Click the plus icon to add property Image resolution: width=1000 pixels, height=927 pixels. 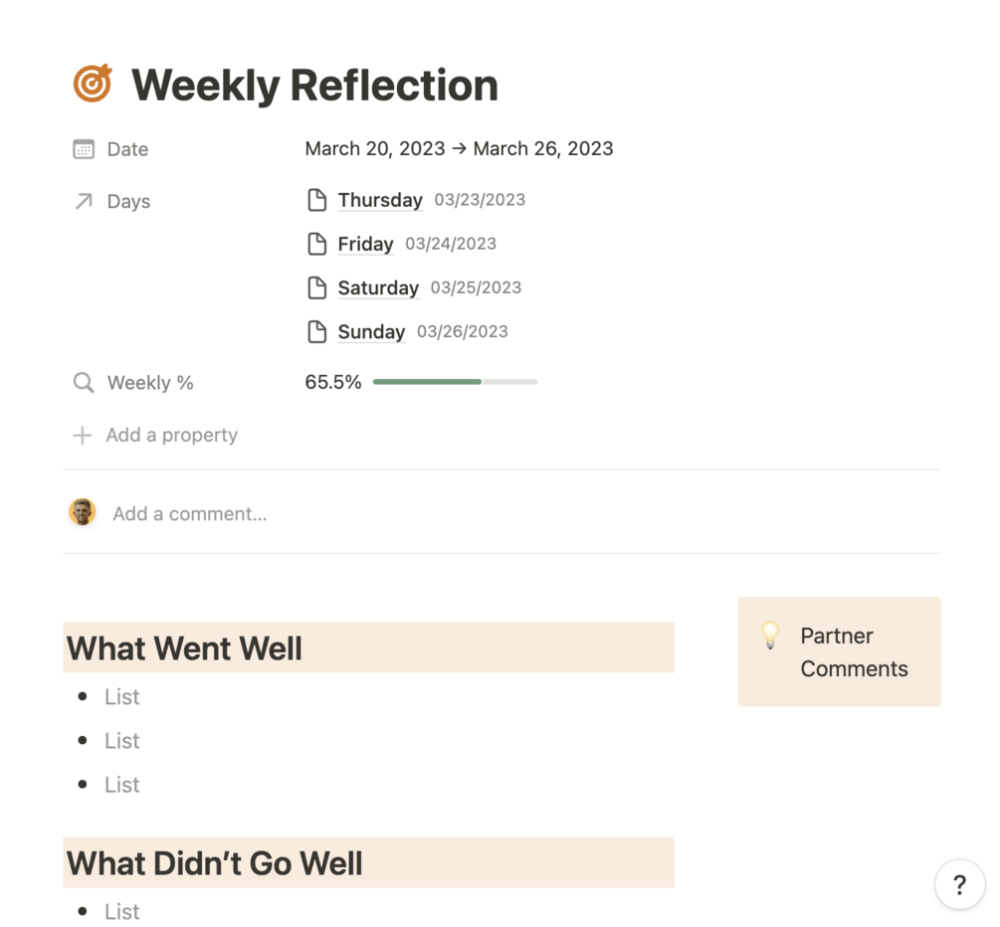pyautogui.click(x=83, y=436)
